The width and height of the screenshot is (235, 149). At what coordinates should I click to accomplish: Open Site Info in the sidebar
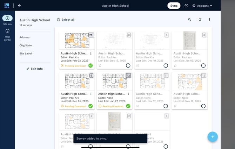pos(7,20)
